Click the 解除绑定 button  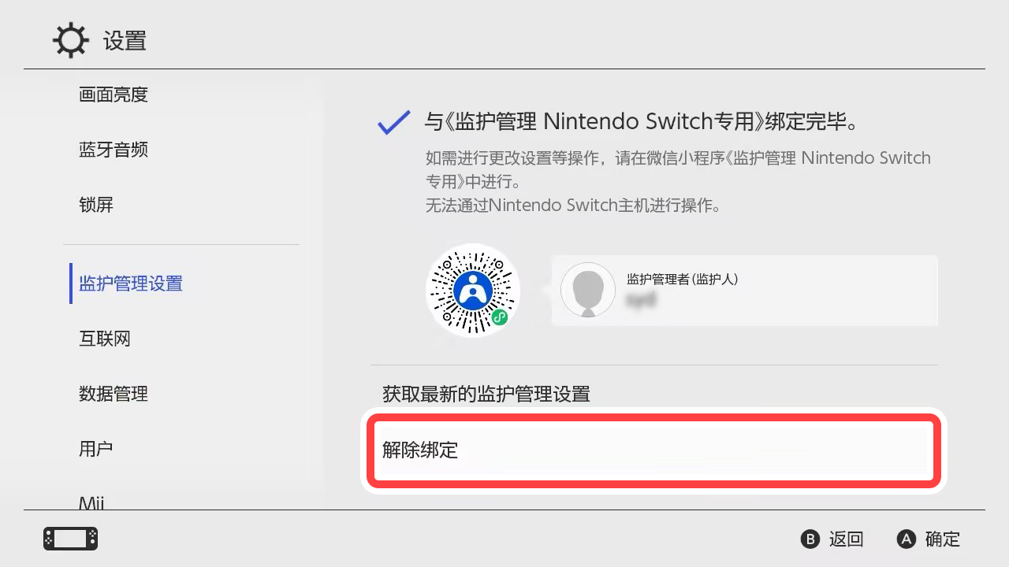coord(654,450)
